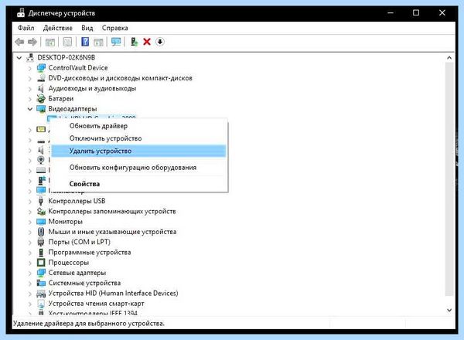Expand the Процессоры category
The image size is (464, 340).
pos(30,263)
